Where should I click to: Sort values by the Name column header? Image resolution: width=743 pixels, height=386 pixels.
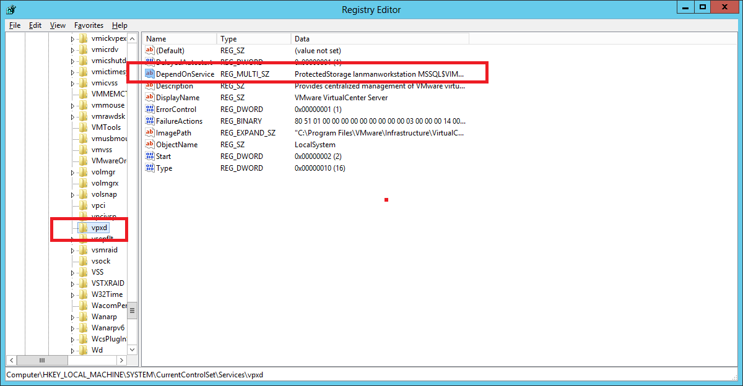[x=180, y=38]
